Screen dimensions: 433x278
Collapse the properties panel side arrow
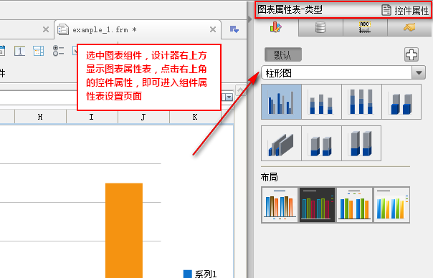pyautogui.click(x=249, y=19)
